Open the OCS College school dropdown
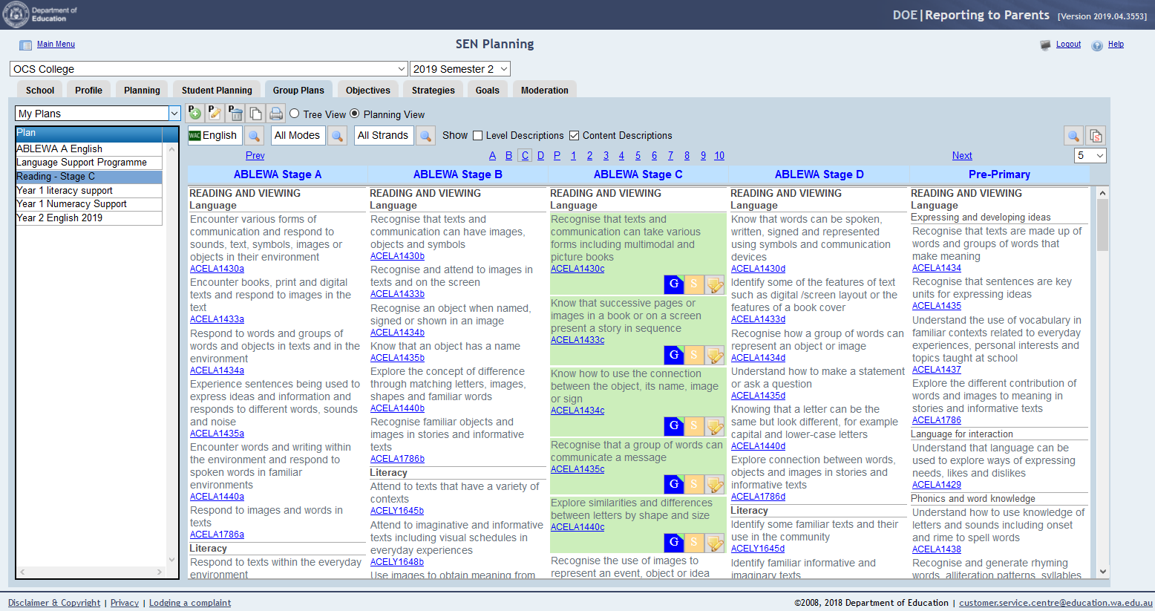The width and height of the screenshot is (1155, 611). [209, 69]
